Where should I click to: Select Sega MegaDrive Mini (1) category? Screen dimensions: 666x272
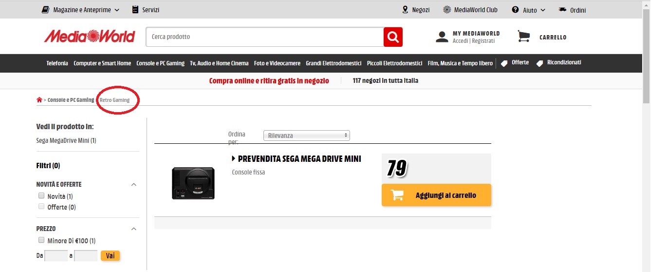pyautogui.click(x=66, y=140)
